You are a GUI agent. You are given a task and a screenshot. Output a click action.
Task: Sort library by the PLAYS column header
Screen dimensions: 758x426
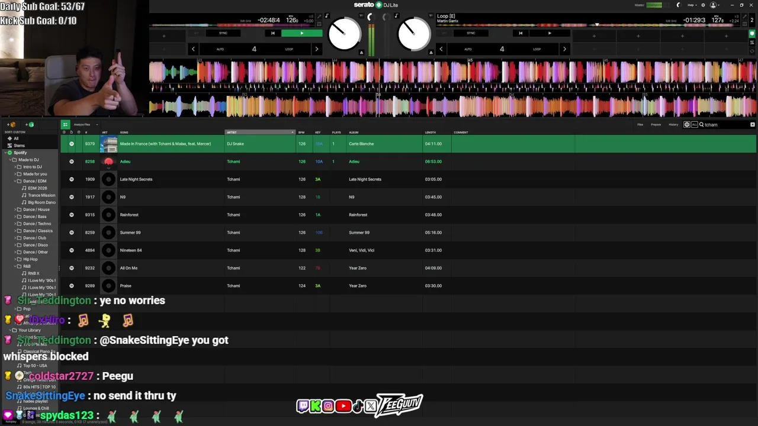tap(338, 132)
